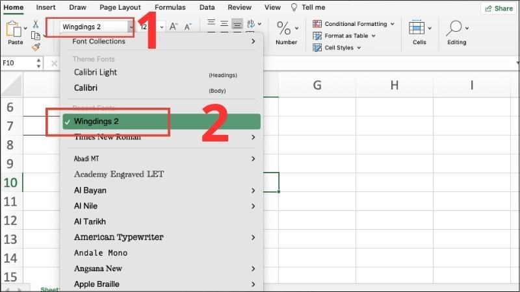The height and width of the screenshot is (292, 520).
Task: Expand the Conditional Formatting dropdown arrow
Action: [393, 24]
